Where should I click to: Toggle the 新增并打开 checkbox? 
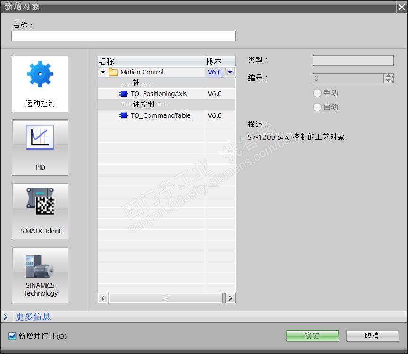pos(12,336)
